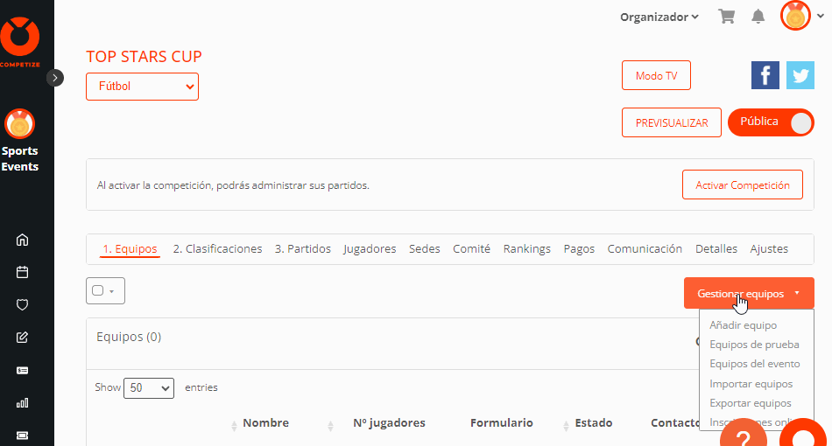Screen dimensions: 832x446
Task: Switch to the Detalles tab
Action: coord(716,249)
